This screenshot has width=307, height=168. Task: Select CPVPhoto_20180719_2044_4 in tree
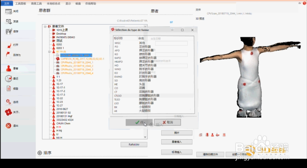[x=77, y=73]
